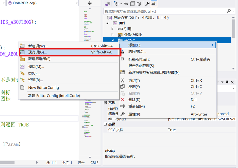The image size is (238, 168).
Task: Click the project icon beside 001
Action: click(x=115, y=23)
